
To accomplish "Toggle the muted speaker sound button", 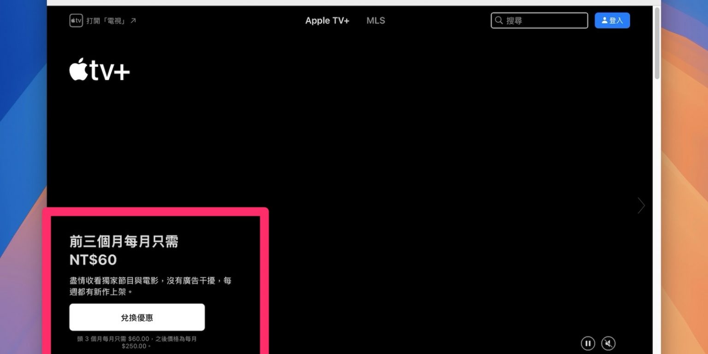I will pyautogui.click(x=608, y=343).
